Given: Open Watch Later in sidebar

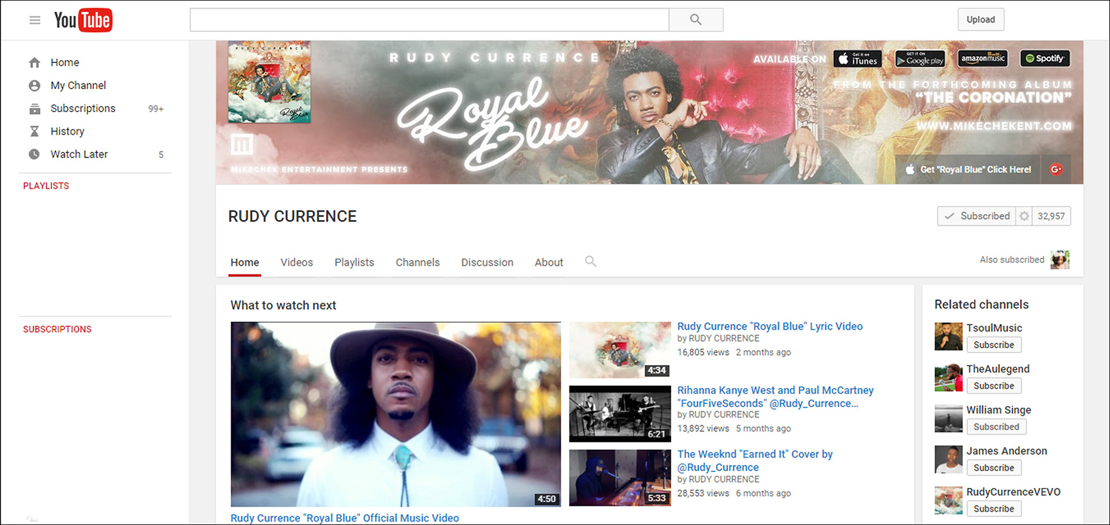Looking at the screenshot, I should point(79,154).
